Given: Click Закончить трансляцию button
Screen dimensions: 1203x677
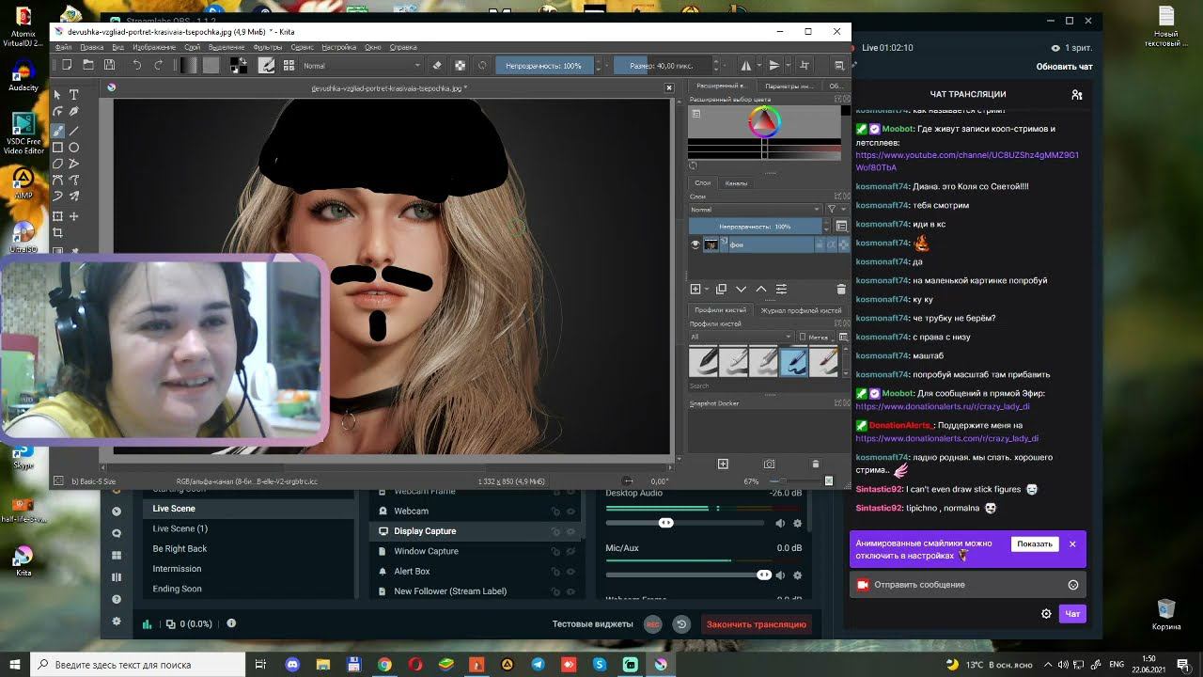Looking at the screenshot, I should (x=756, y=624).
